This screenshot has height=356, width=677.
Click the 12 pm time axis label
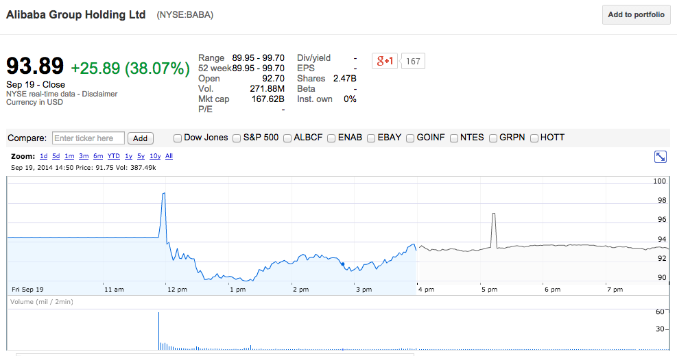[x=177, y=289]
